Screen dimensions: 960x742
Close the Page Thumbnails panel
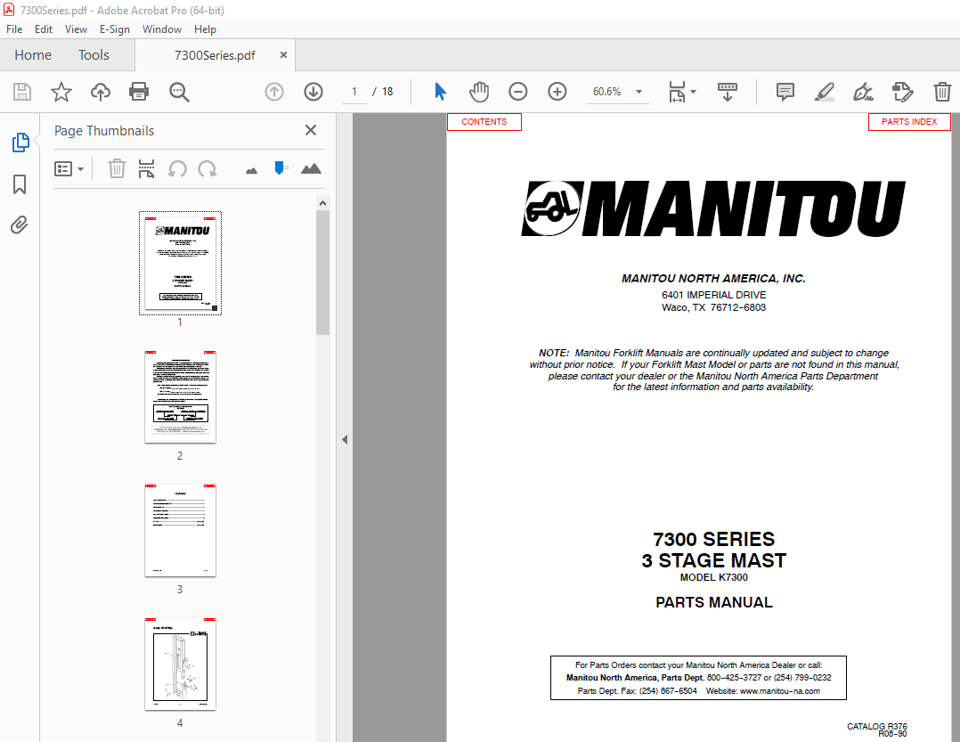tap(311, 130)
